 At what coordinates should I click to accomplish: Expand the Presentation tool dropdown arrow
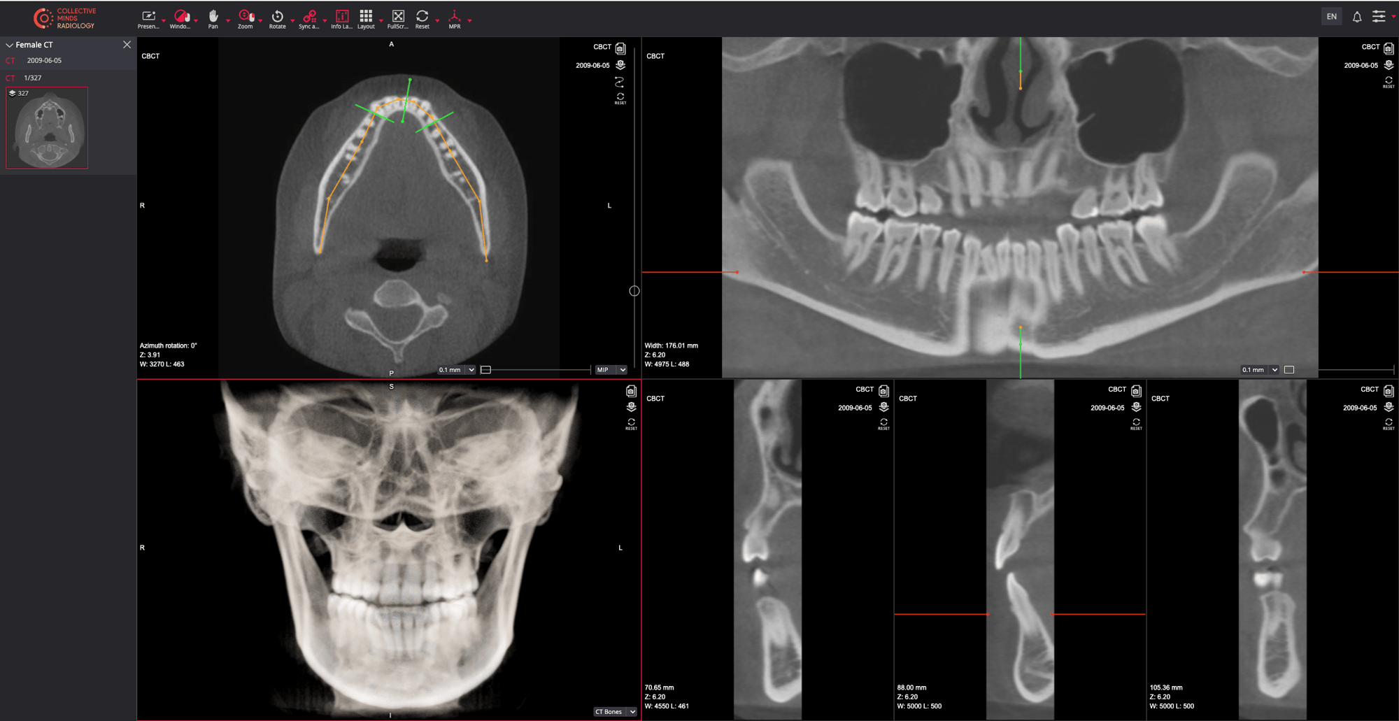164,20
